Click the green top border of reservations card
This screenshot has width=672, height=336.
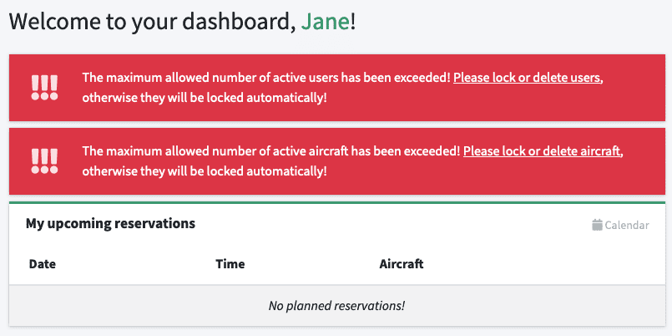(x=337, y=202)
